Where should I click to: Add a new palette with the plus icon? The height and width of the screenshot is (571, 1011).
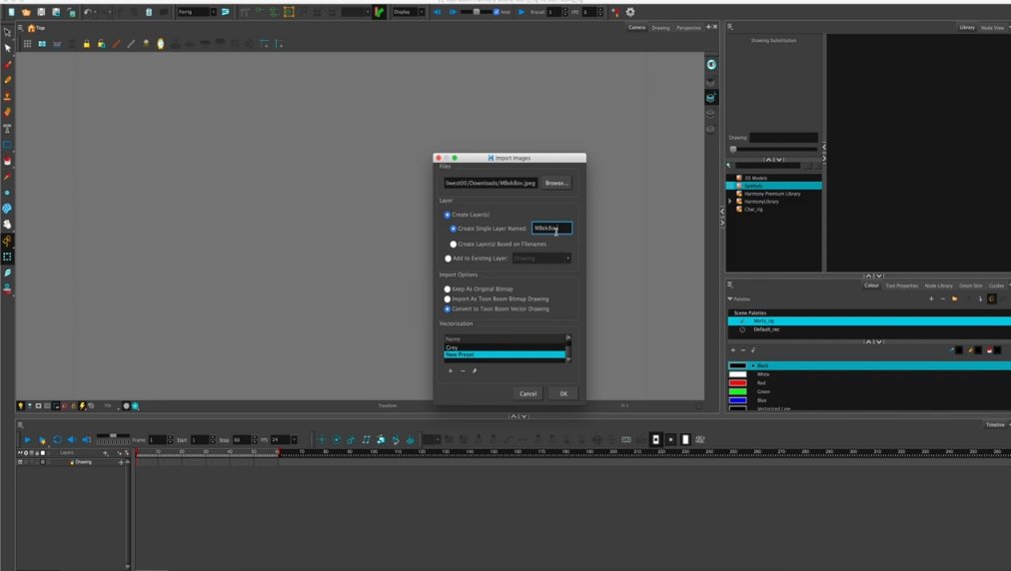pos(931,298)
